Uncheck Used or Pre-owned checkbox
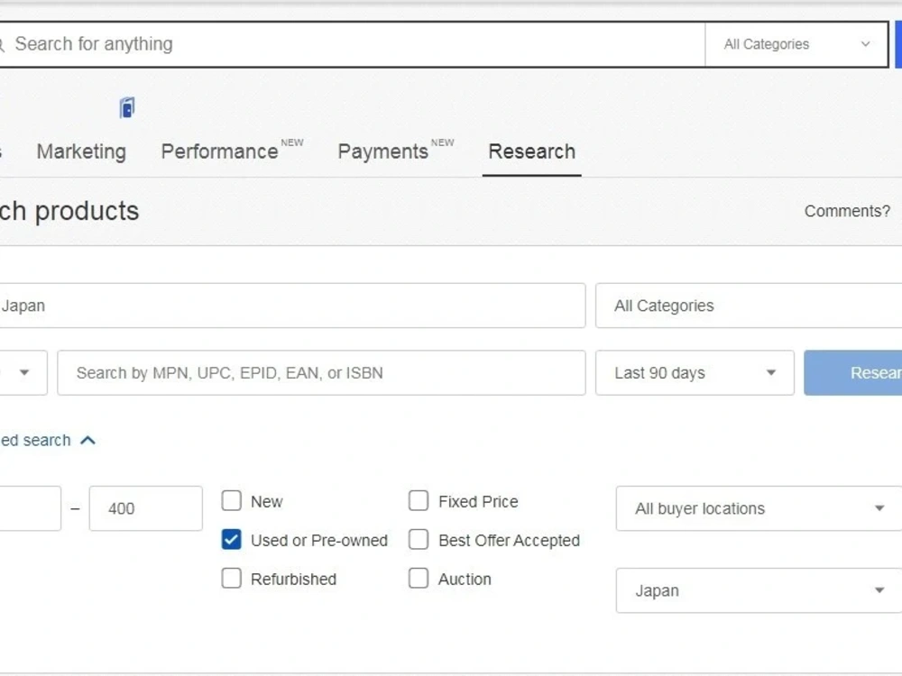This screenshot has height=676, width=902. (x=231, y=540)
